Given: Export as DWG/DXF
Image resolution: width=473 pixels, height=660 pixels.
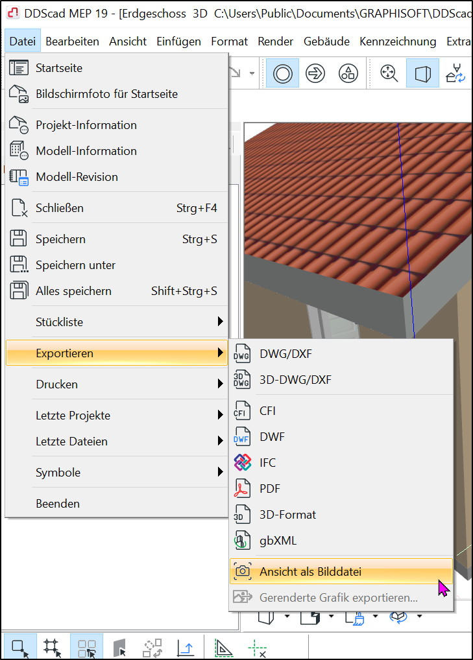Looking at the screenshot, I should [341, 354].
